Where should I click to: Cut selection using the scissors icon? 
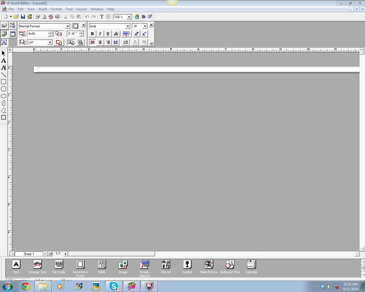click(x=66, y=17)
